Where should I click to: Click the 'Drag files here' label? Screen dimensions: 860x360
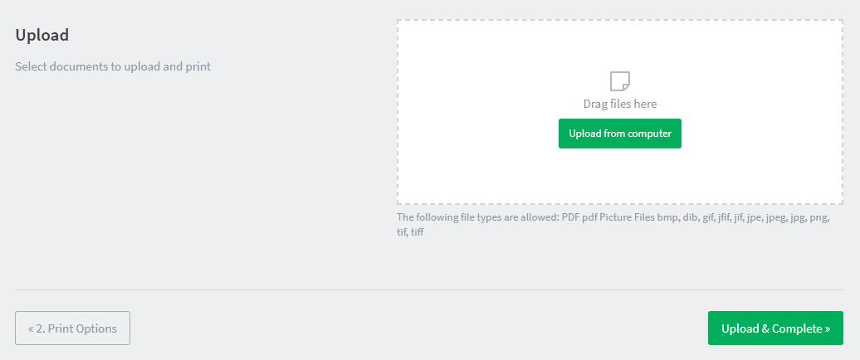620,104
